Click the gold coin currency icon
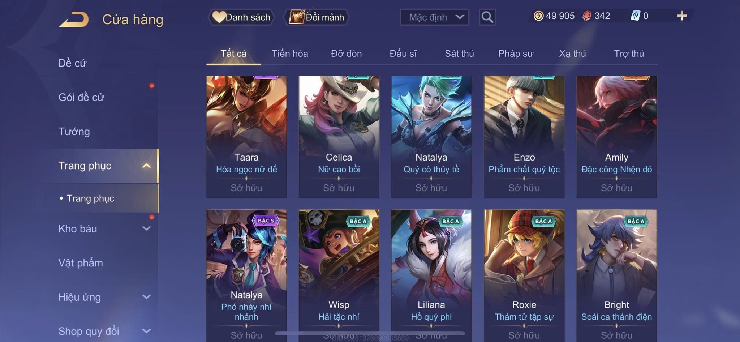Image resolution: width=740 pixels, height=342 pixels. (538, 16)
